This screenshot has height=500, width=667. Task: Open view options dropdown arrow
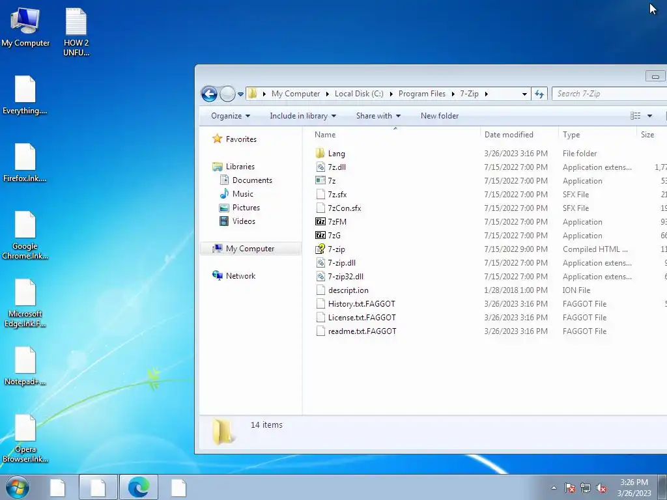pyautogui.click(x=649, y=116)
